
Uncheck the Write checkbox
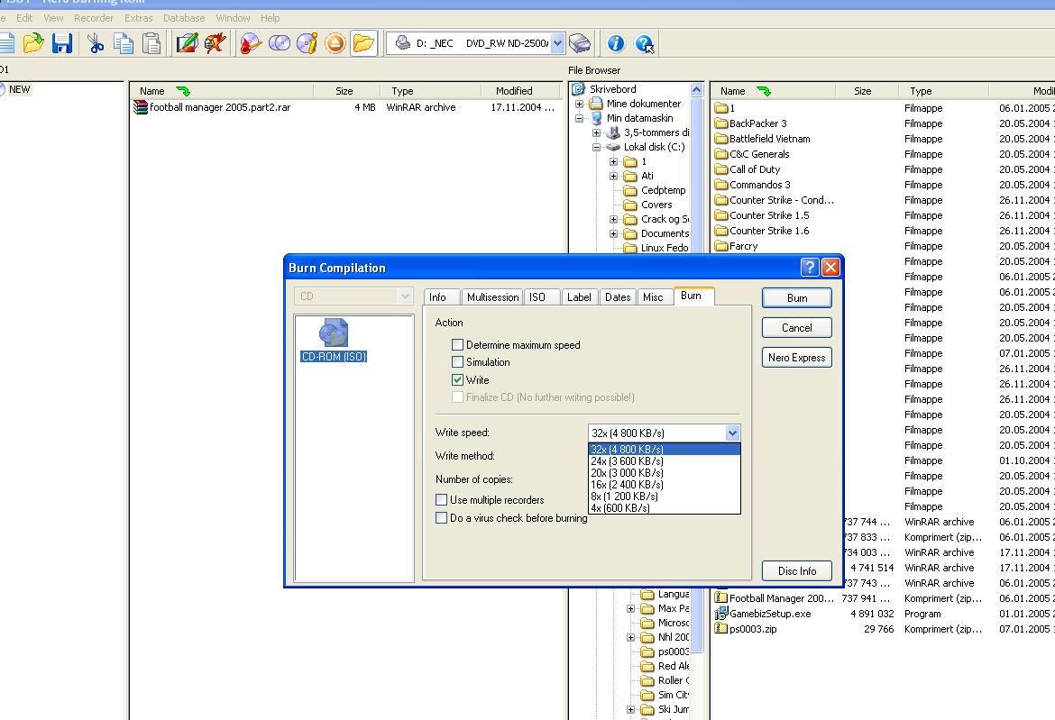point(457,380)
